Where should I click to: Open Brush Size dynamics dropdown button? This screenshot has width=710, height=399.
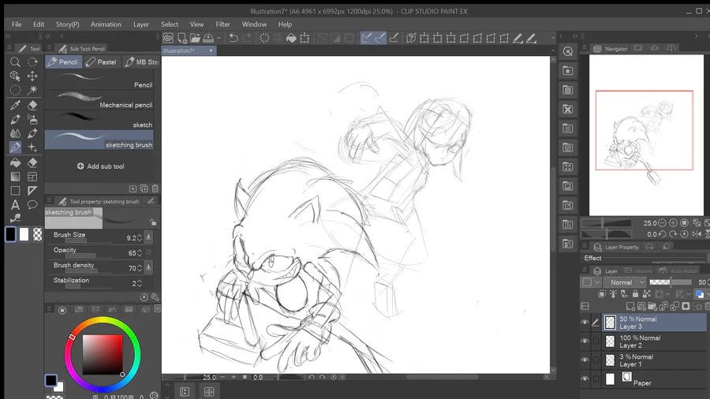pyautogui.click(x=148, y=237)
